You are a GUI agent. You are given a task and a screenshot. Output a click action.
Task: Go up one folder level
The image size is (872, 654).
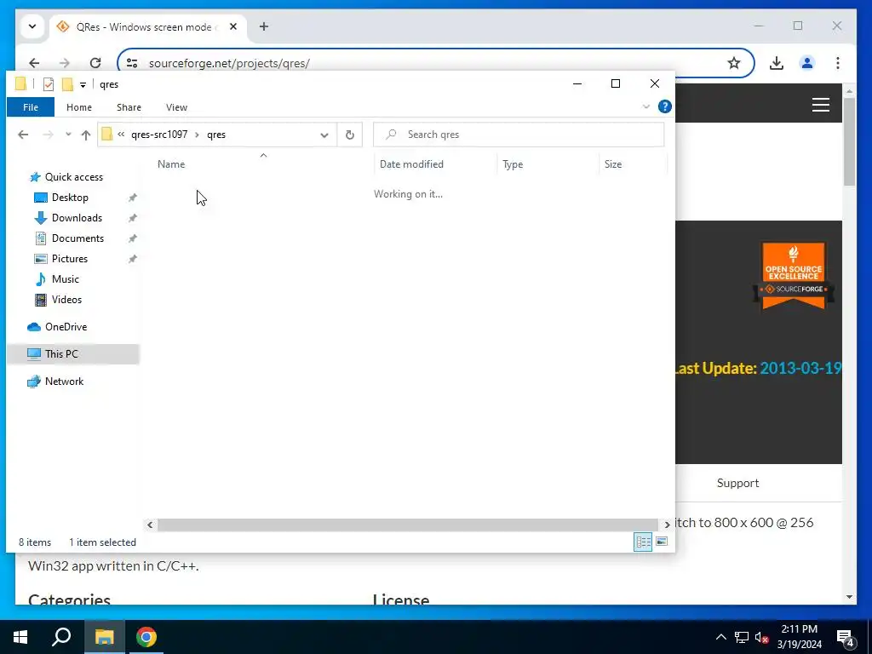[86, 135]
